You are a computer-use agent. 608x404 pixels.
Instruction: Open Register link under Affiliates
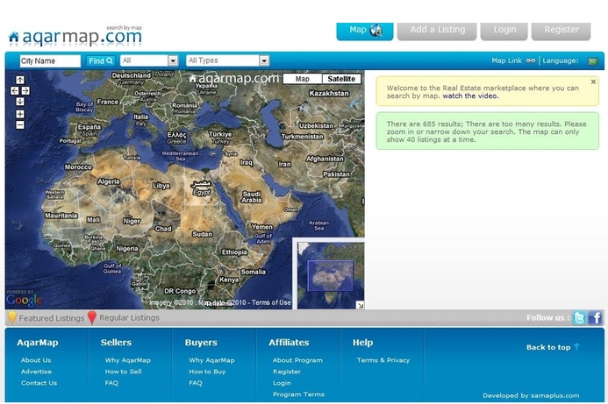(x=287, y=372)
